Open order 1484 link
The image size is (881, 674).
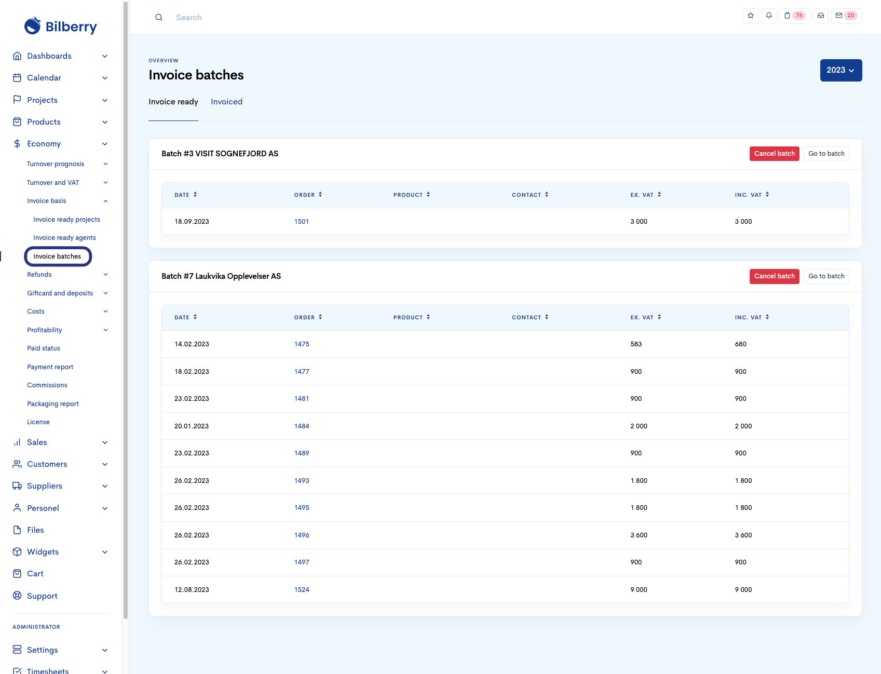click(302, 426)
